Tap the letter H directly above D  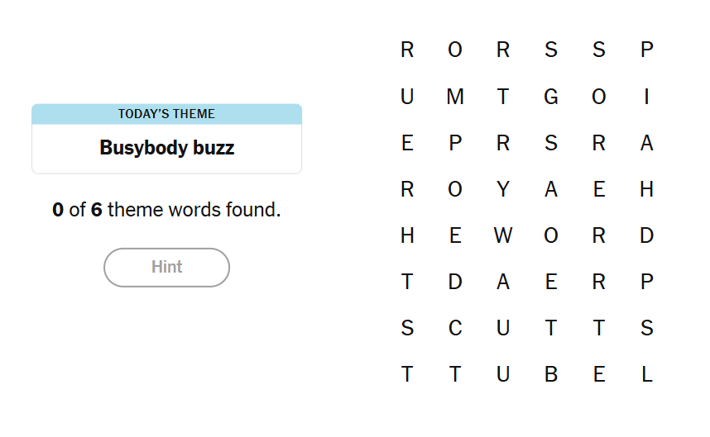click(x=646, y=190)
